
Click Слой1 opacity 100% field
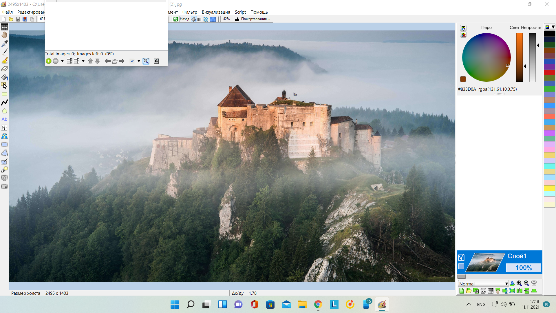tap(524, 268)
